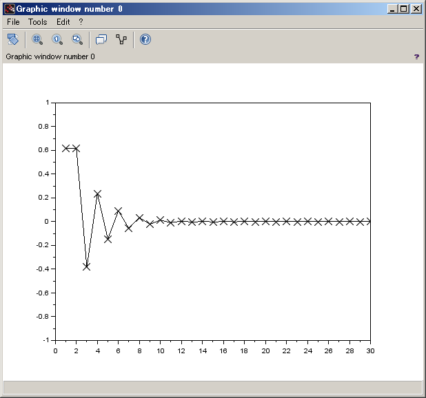Click the x-axis label 4

[x=97, y=351]
